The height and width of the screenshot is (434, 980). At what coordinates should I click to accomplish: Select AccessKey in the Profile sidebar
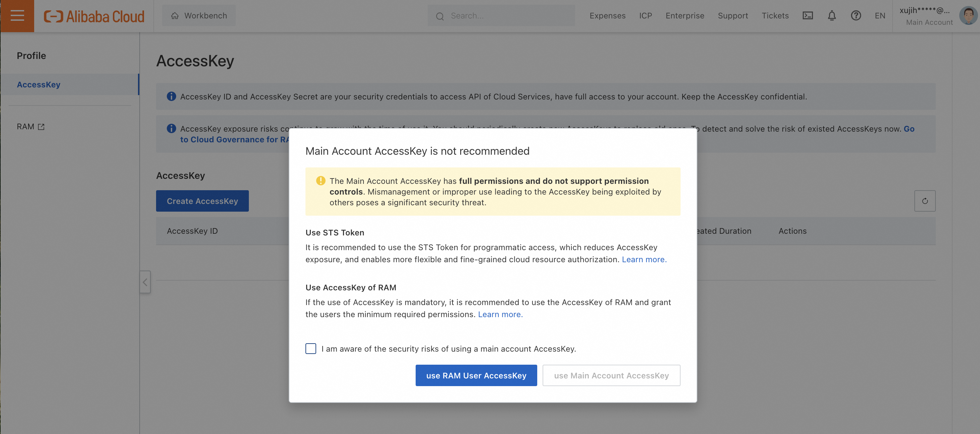click(x=70, y=84)
